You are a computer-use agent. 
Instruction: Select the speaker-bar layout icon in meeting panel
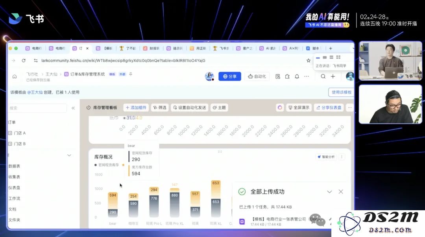pyautogui.click(x=318, y=57)
